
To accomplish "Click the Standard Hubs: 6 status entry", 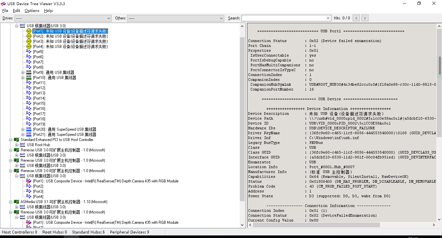I will (88, 232).
